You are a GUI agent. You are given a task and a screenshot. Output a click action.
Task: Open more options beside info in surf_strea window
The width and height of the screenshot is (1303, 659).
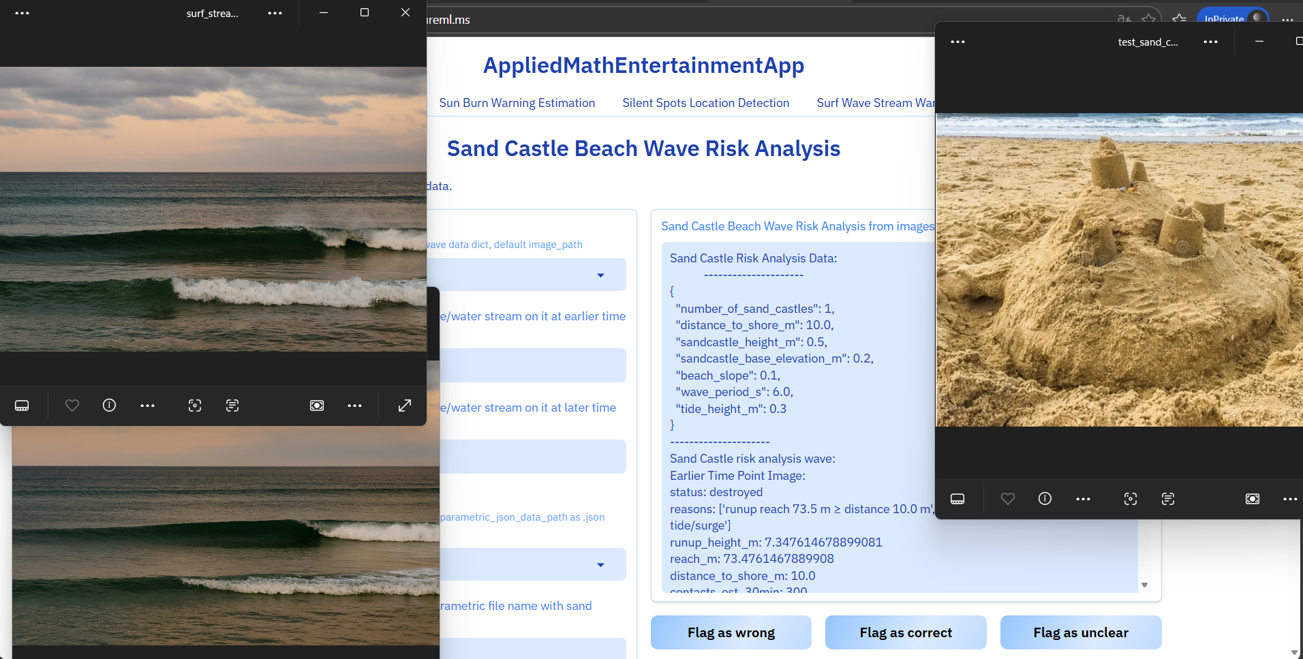(x=147, y=405)
